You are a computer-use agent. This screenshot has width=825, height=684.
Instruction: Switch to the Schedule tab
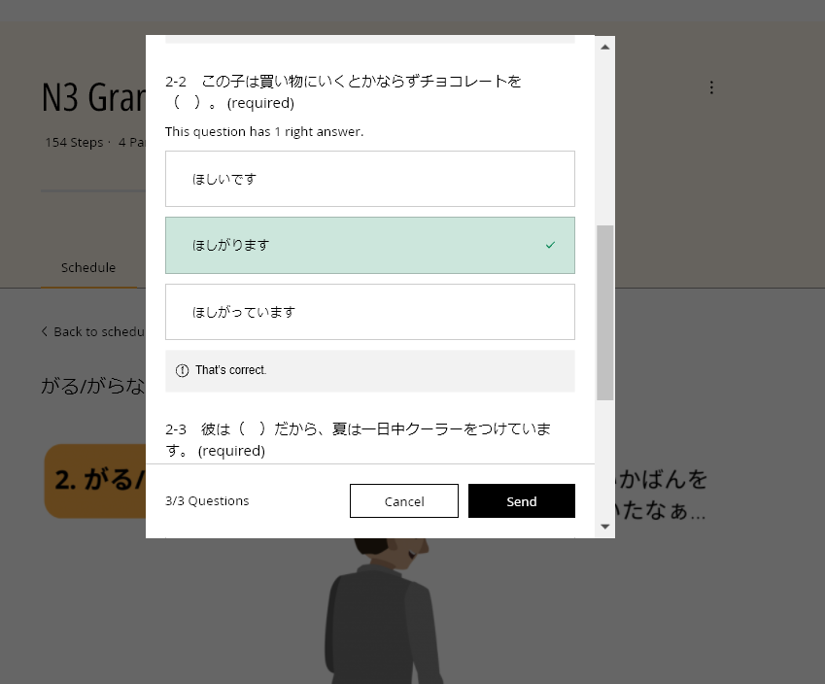pyautogui.click(x=88, y=267)
